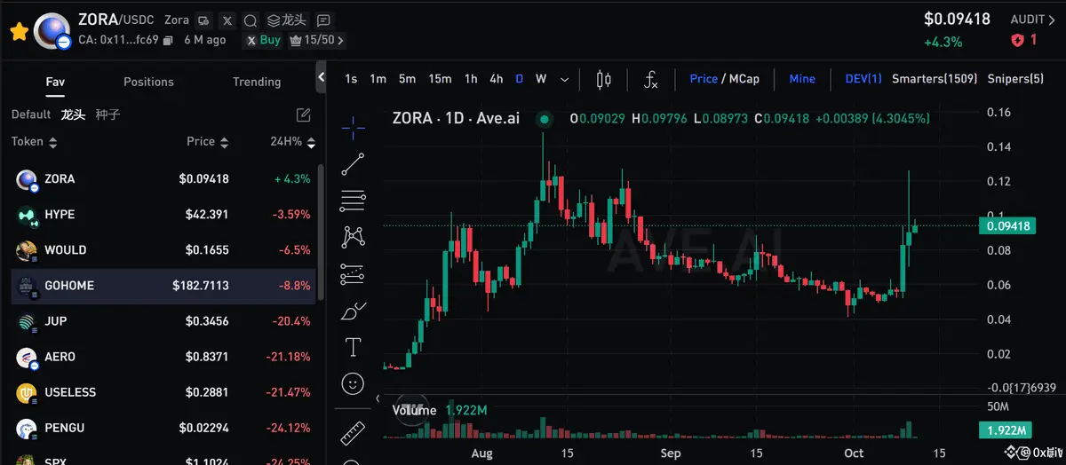Set chart interval to 1h
Image resolution: width=1066 pixels, height=465 pixels.
(471, 79)
